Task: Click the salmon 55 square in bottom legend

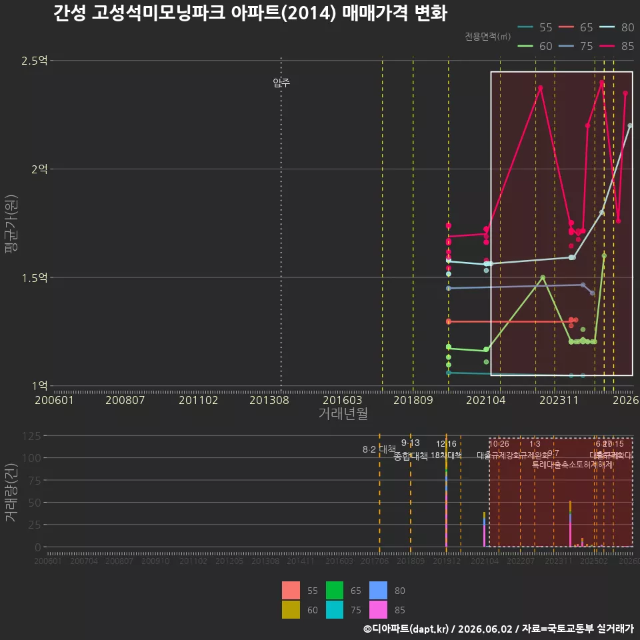Action: pos(291,590)
